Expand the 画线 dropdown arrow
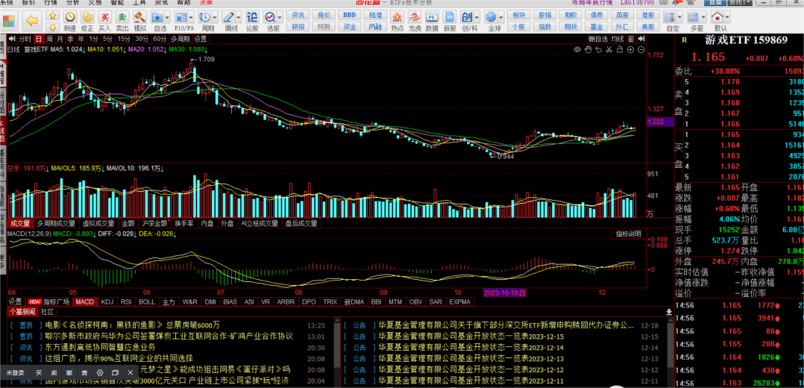This screenshot has height=388, width=804. [240, 17]
